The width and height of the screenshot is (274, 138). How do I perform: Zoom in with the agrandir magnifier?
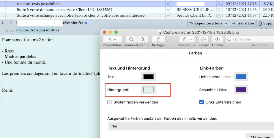pyautogui.click(x=142, y=40)
